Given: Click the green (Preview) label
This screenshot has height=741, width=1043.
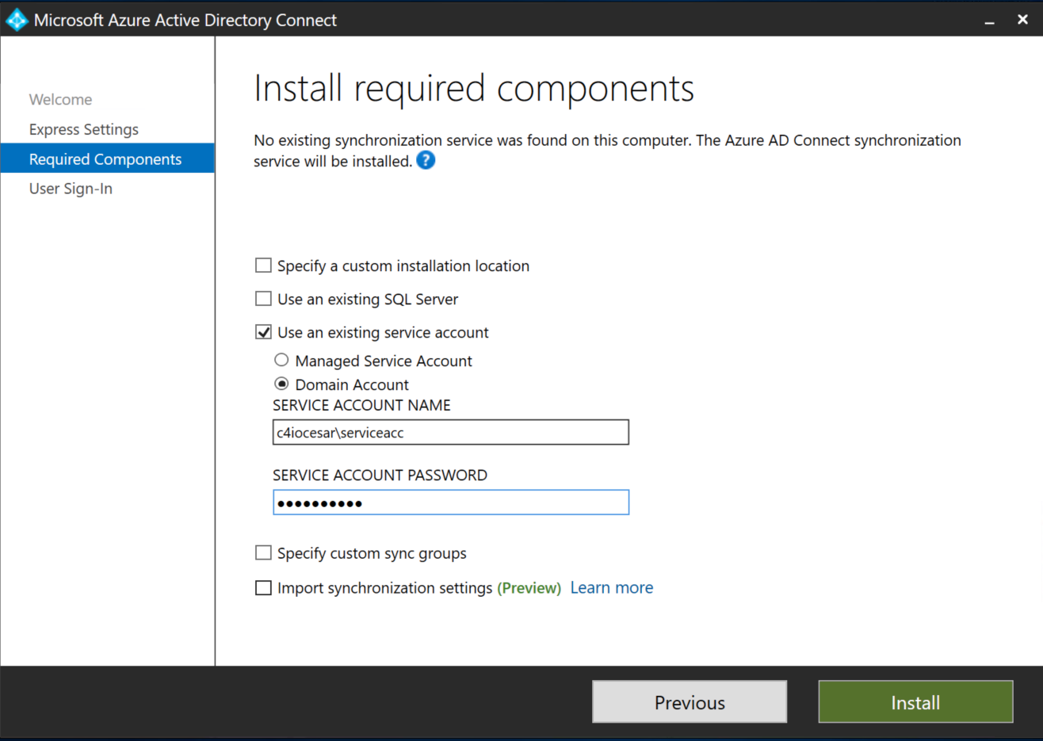Looking at the screenshot, I should tap(529, 588).
